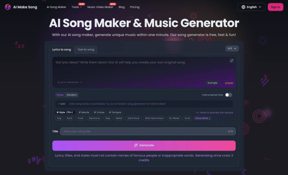
Task: Pick the Punk style tag
Action: [81, 118]
